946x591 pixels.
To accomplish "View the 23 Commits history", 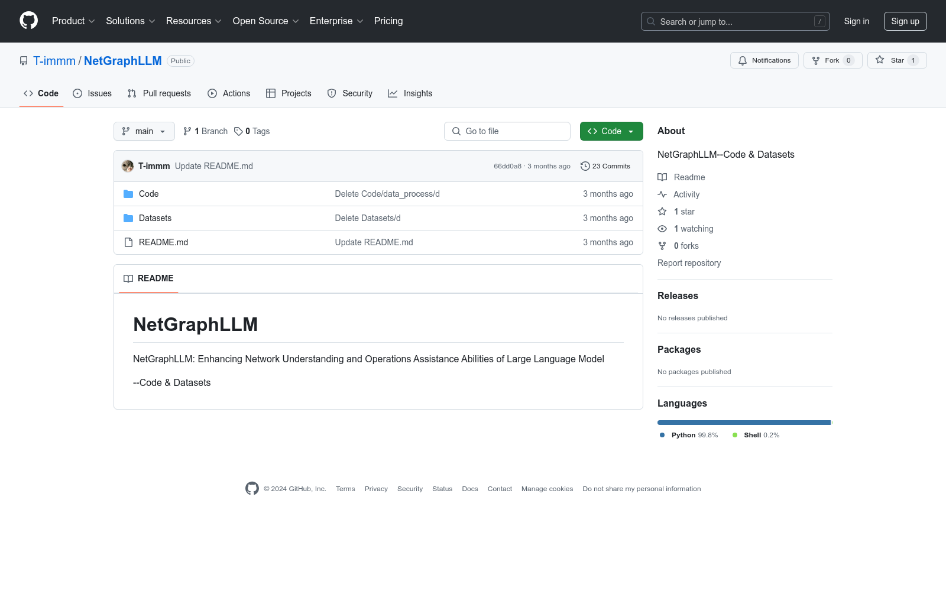I will [x=605, y=166].
